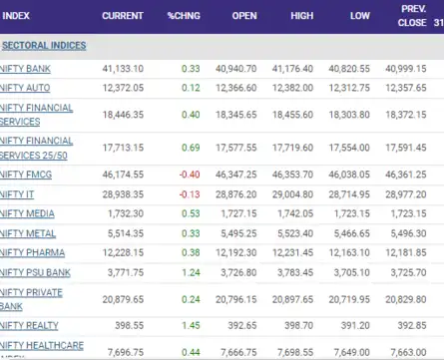444x360 pixels.
Task: Select NIFTY FMCG open value 46,347.25
Action: point(236,175)
